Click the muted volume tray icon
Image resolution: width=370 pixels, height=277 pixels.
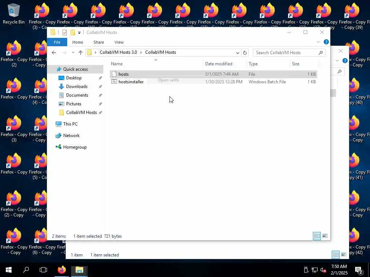click(x=323, y=270)
